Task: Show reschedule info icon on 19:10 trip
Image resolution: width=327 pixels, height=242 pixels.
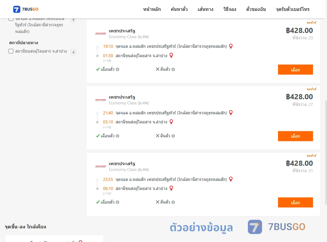Action: (x=117, y=69)
